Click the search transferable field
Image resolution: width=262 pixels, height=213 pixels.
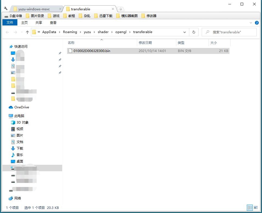point(229,32)
